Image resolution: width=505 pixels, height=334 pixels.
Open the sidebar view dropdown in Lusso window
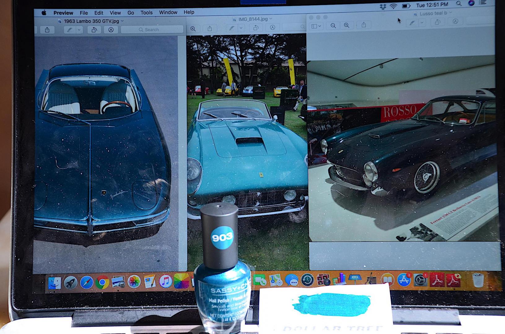[x=316, y=26]
